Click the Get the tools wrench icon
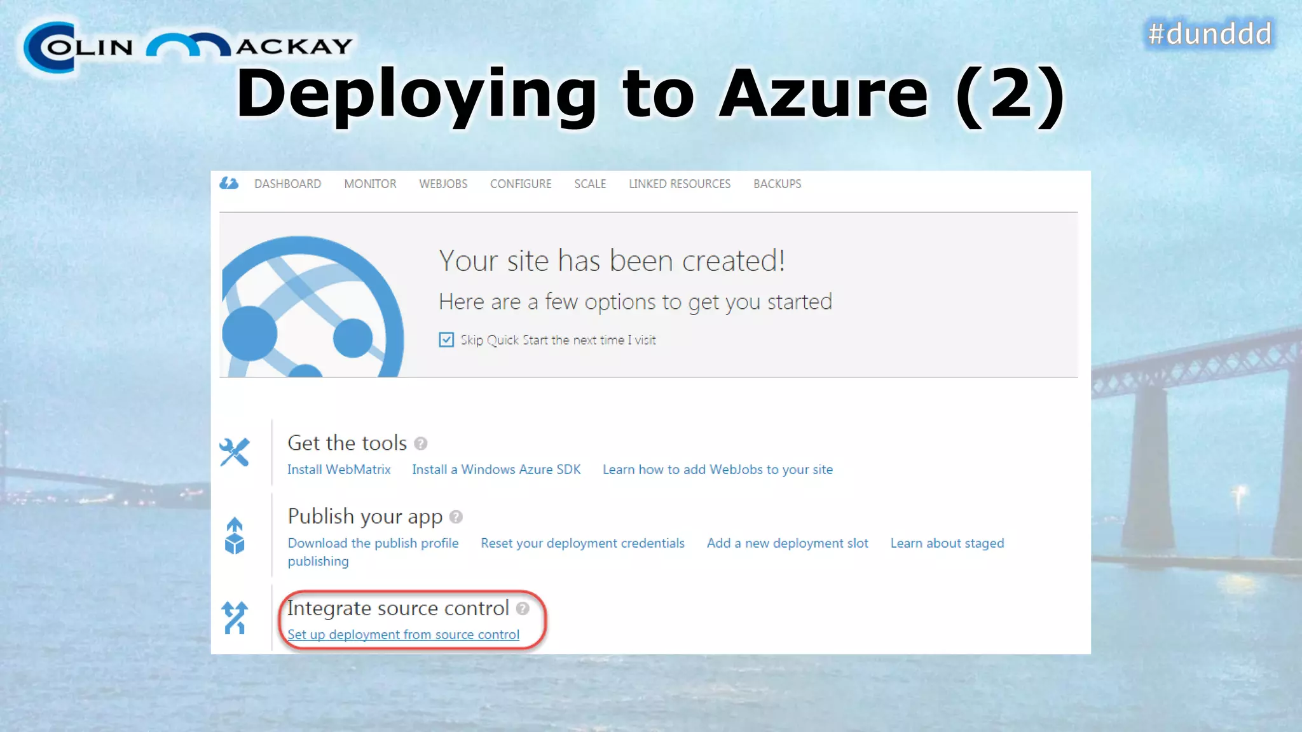 pos(235,452)
